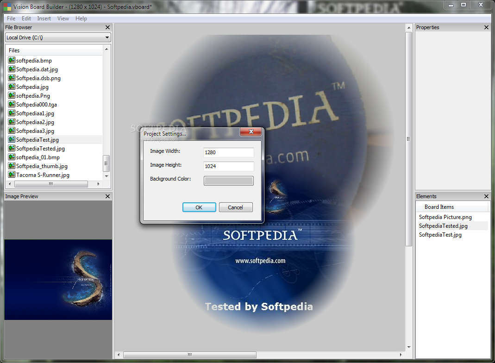Confirm Project Settings with OK
Image resolution: width=495 pixels, height=363 pixels.
199,207
